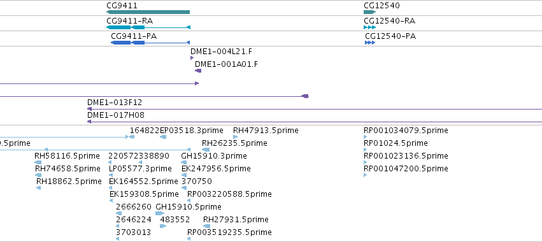Click the CG12540 gene feature
This screenshot has height=242, width=542.
(369, 12)
